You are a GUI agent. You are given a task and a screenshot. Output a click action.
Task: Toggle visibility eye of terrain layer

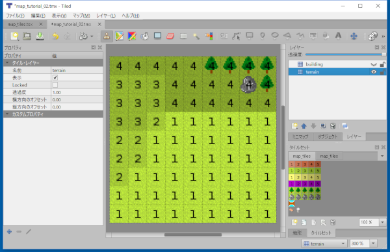[373, 72]
